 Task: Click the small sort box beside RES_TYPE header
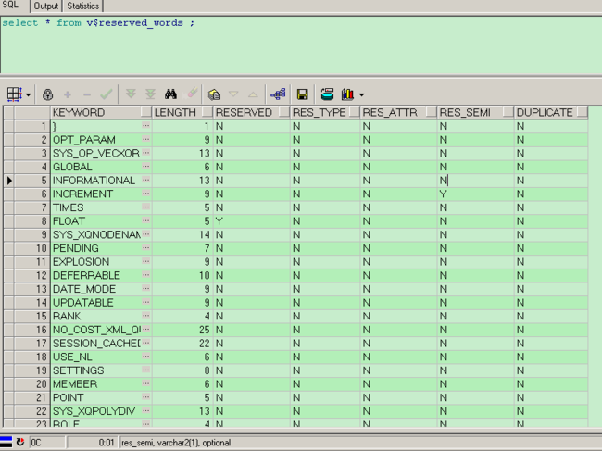tap(355, 112)
